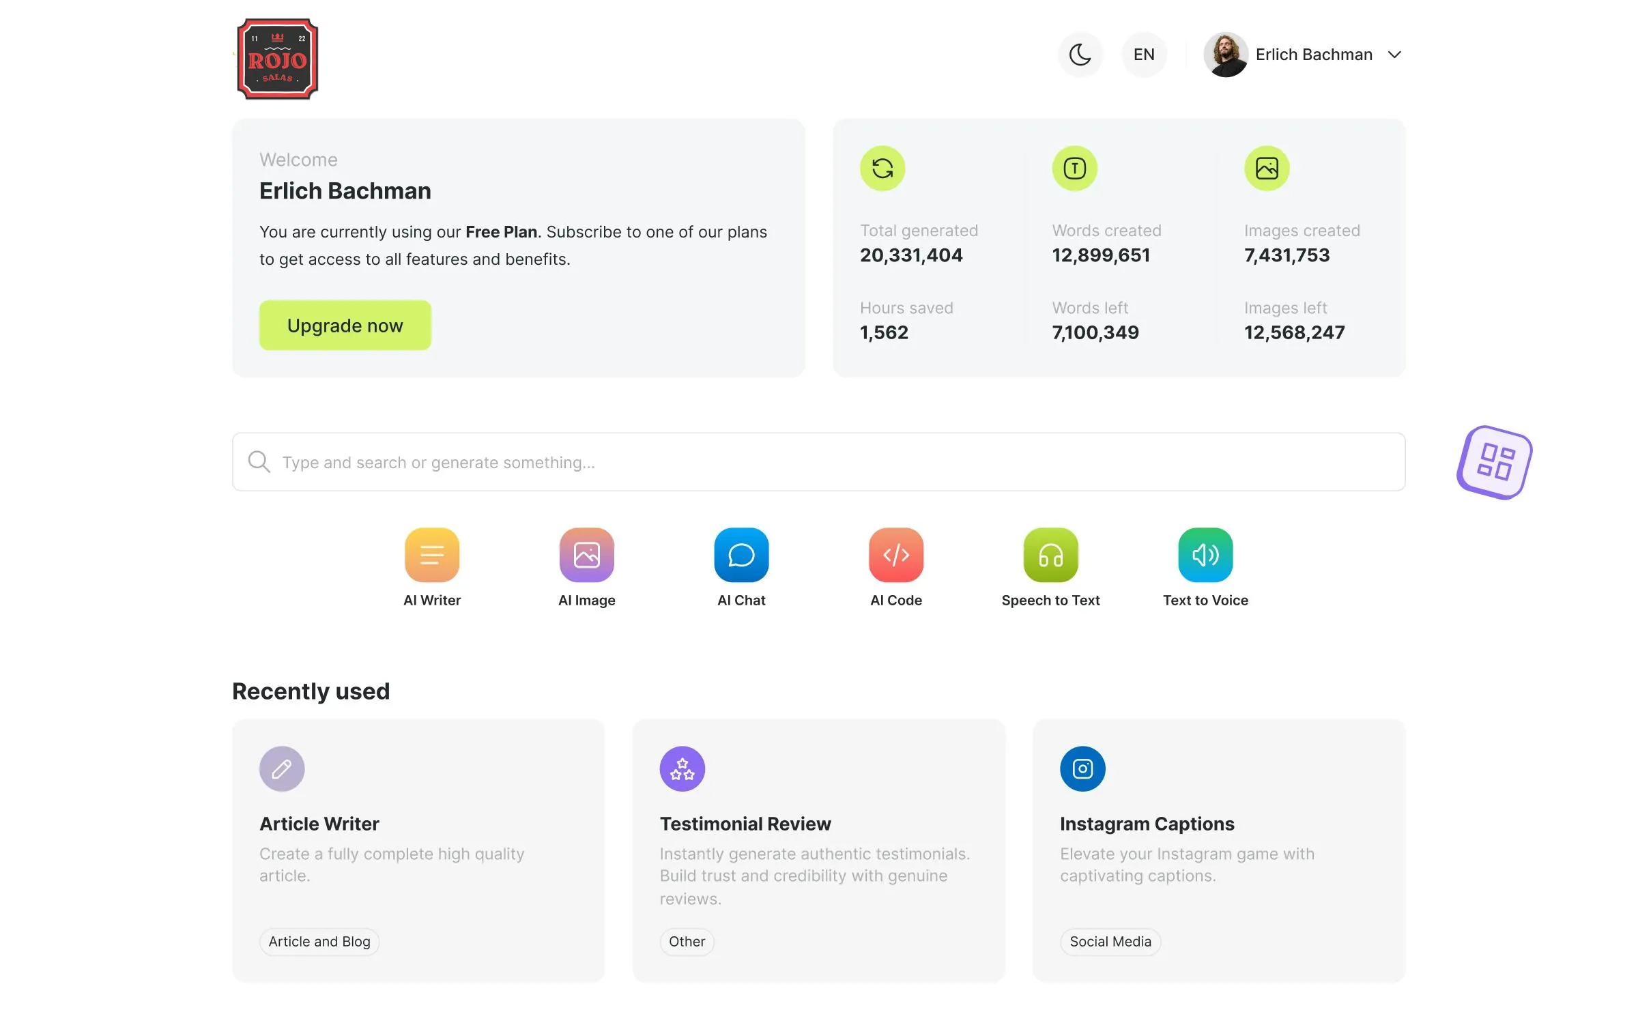
Task: Select the Social Media tag
Action: point(1110,942)
